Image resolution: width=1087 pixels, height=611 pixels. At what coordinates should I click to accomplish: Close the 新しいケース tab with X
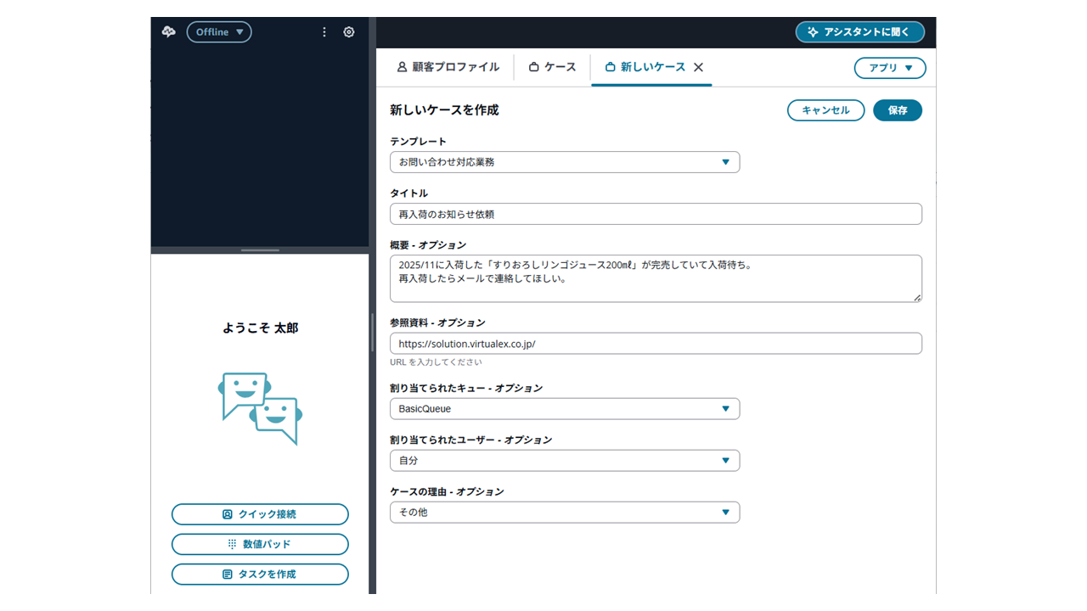point(698,67)
